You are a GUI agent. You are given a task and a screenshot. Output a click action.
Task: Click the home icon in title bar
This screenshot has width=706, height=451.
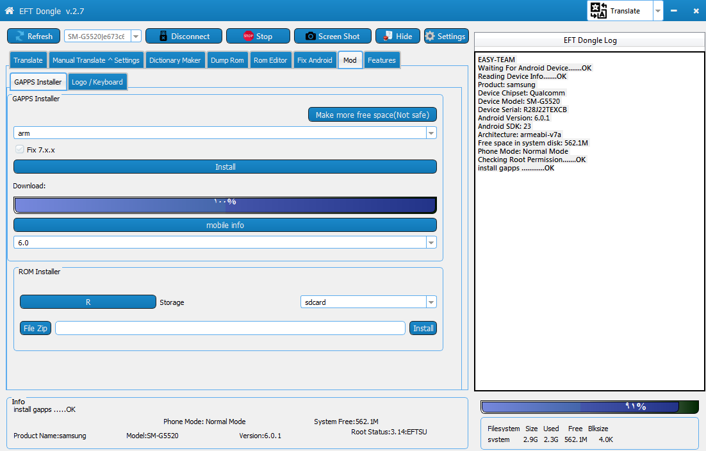click(9, 11)
